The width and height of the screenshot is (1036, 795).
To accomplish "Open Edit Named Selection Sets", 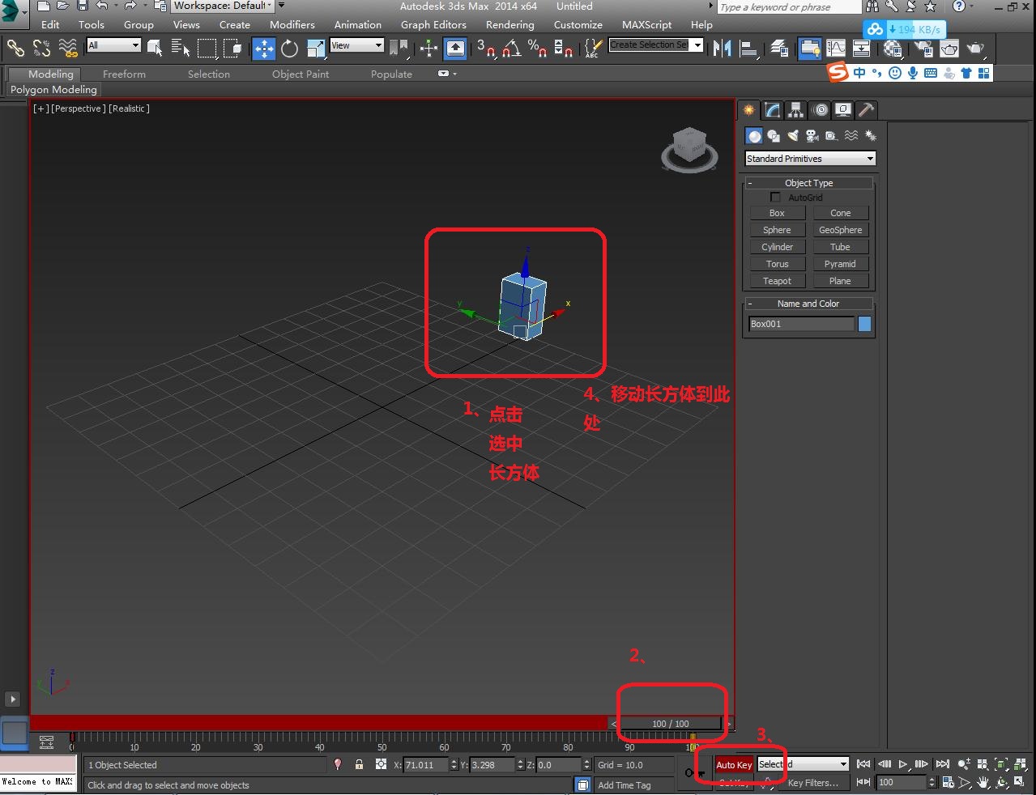I will coord(594,49).
